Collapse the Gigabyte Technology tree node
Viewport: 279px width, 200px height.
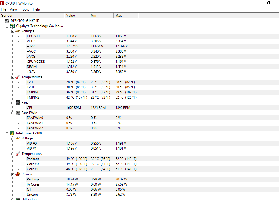click(x=7, y=26)
